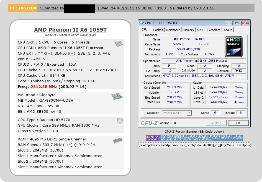
Task: Click the CPU chip icon
Action: click(x=119, y=43)
